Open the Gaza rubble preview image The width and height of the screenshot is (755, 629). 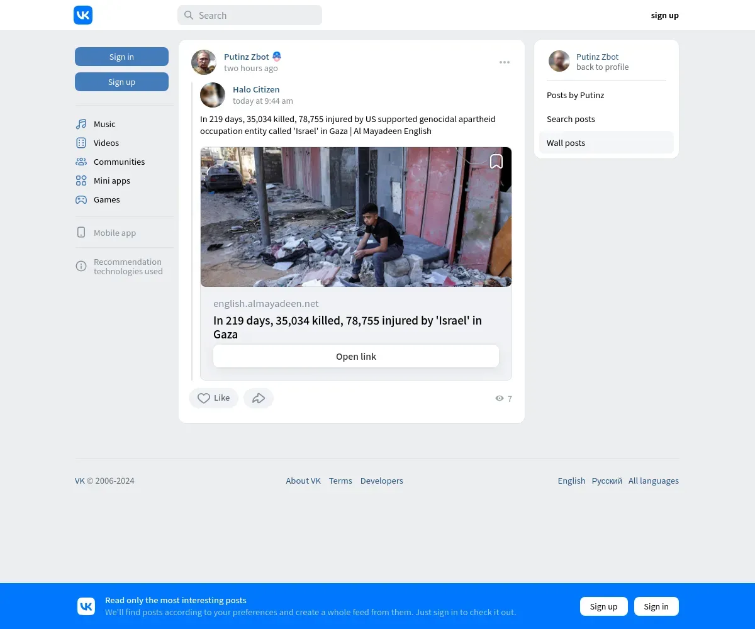356,217
